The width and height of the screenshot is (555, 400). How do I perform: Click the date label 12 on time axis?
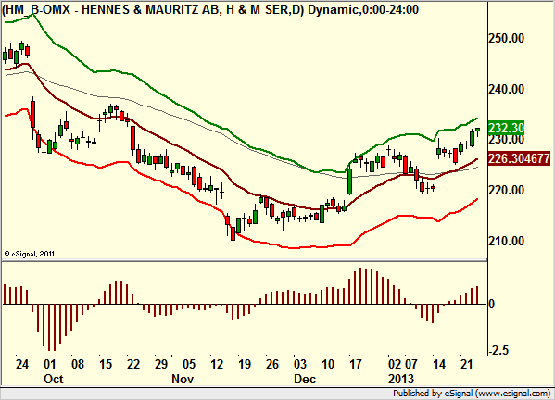point(217,364)
